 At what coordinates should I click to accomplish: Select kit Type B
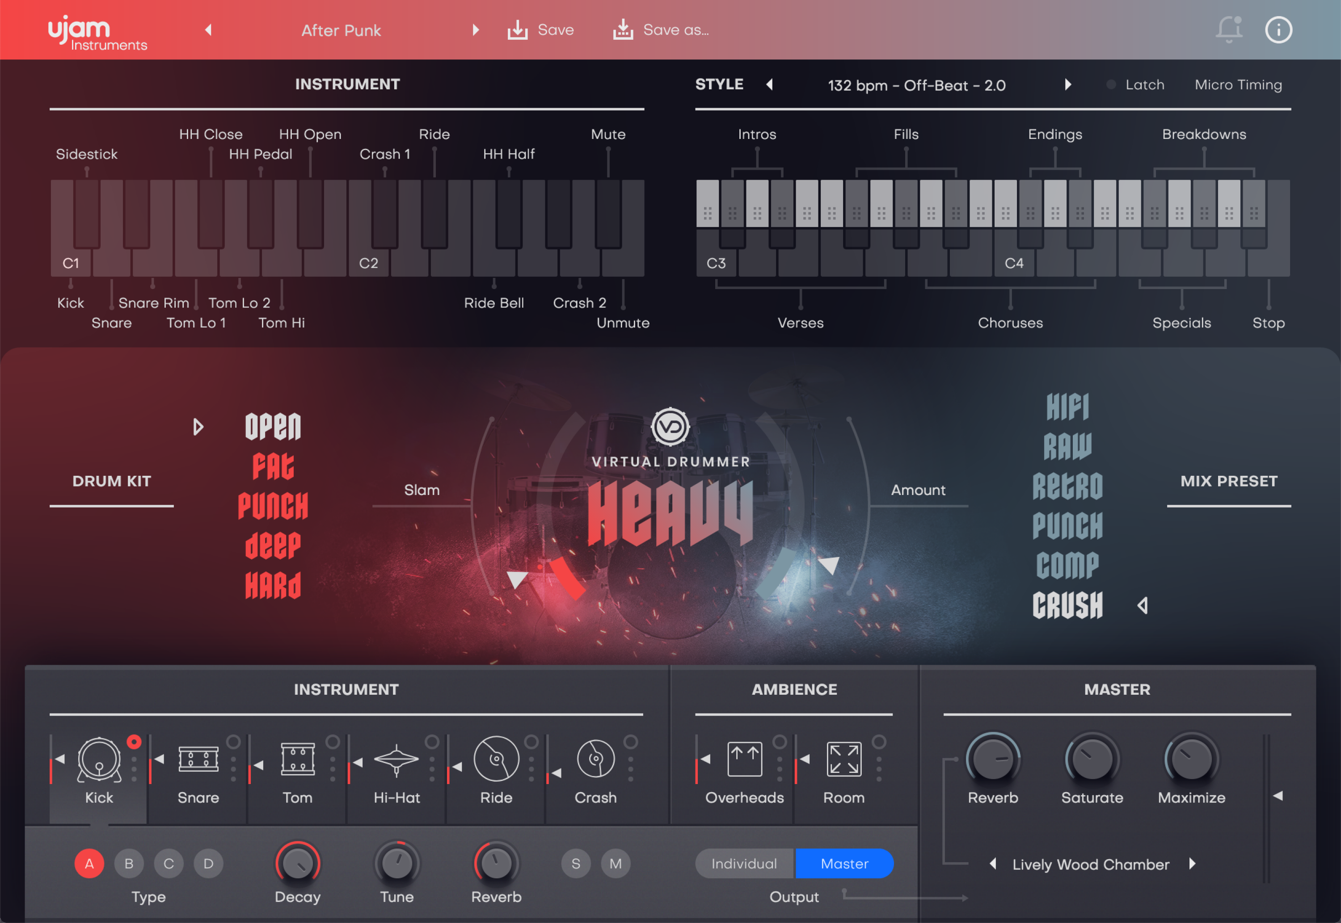coord(129,864)
